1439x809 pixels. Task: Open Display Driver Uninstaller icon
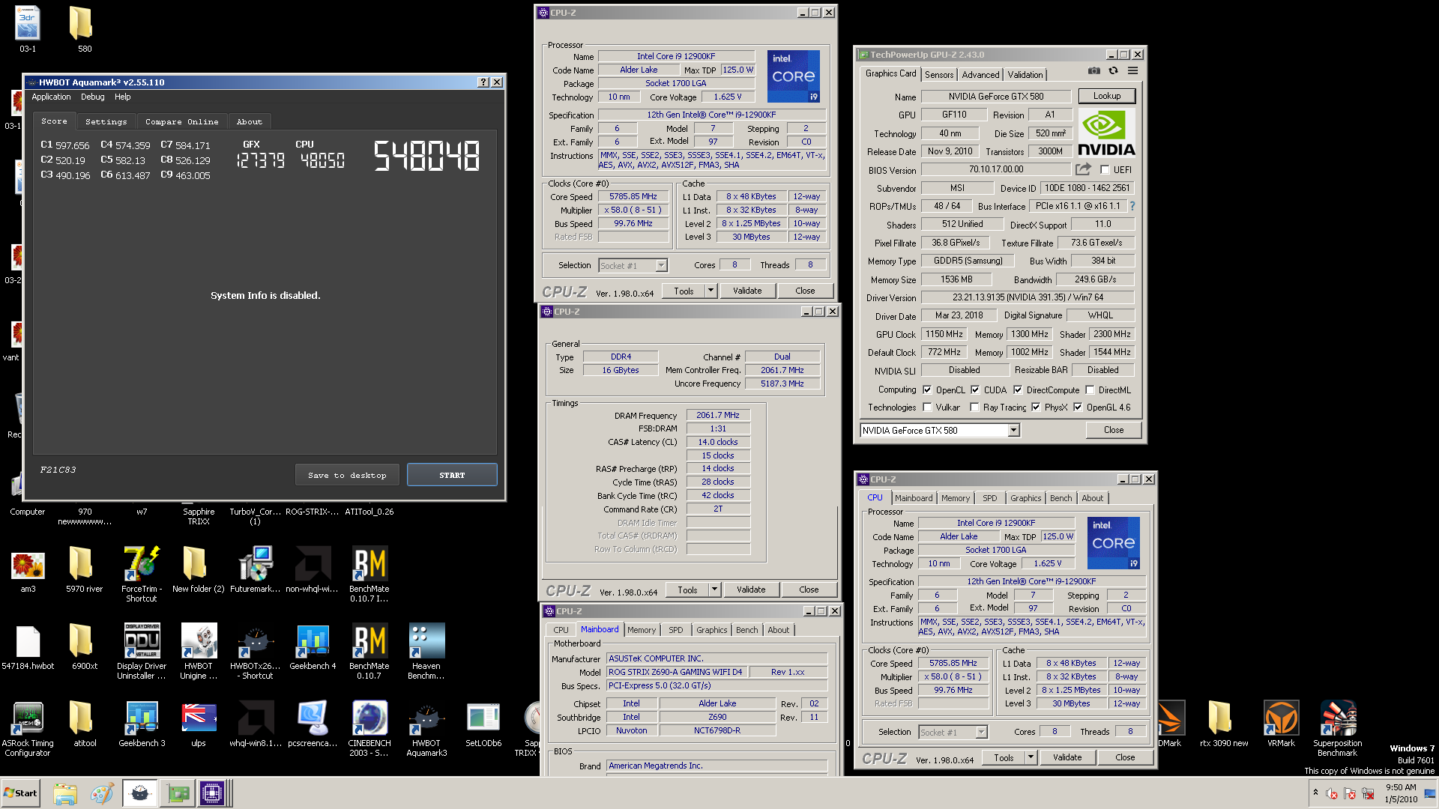142,640
